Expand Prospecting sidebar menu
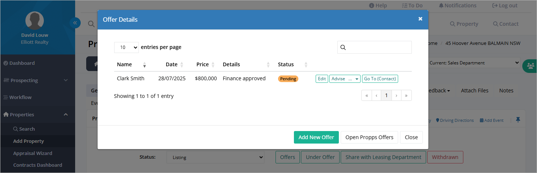 click(x=38, y=80)
